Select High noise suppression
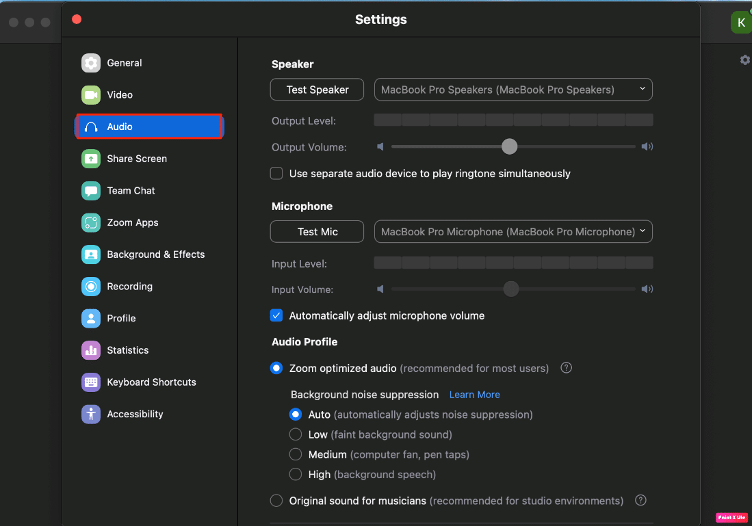Image resolution: width=752 pixels, height=526 pixels. pyautogui.click(x=296, y=474)
